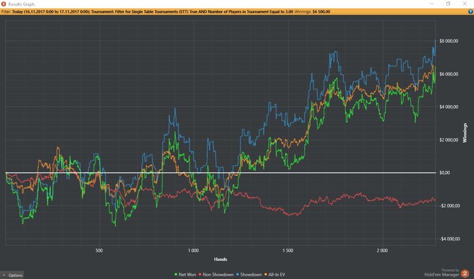Click the 500 hands axis label
Viewport: 474px width, 279px height.
99,251
